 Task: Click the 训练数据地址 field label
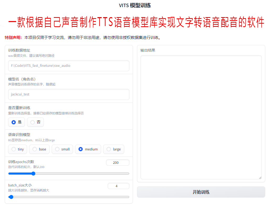[x=19, y=50]
